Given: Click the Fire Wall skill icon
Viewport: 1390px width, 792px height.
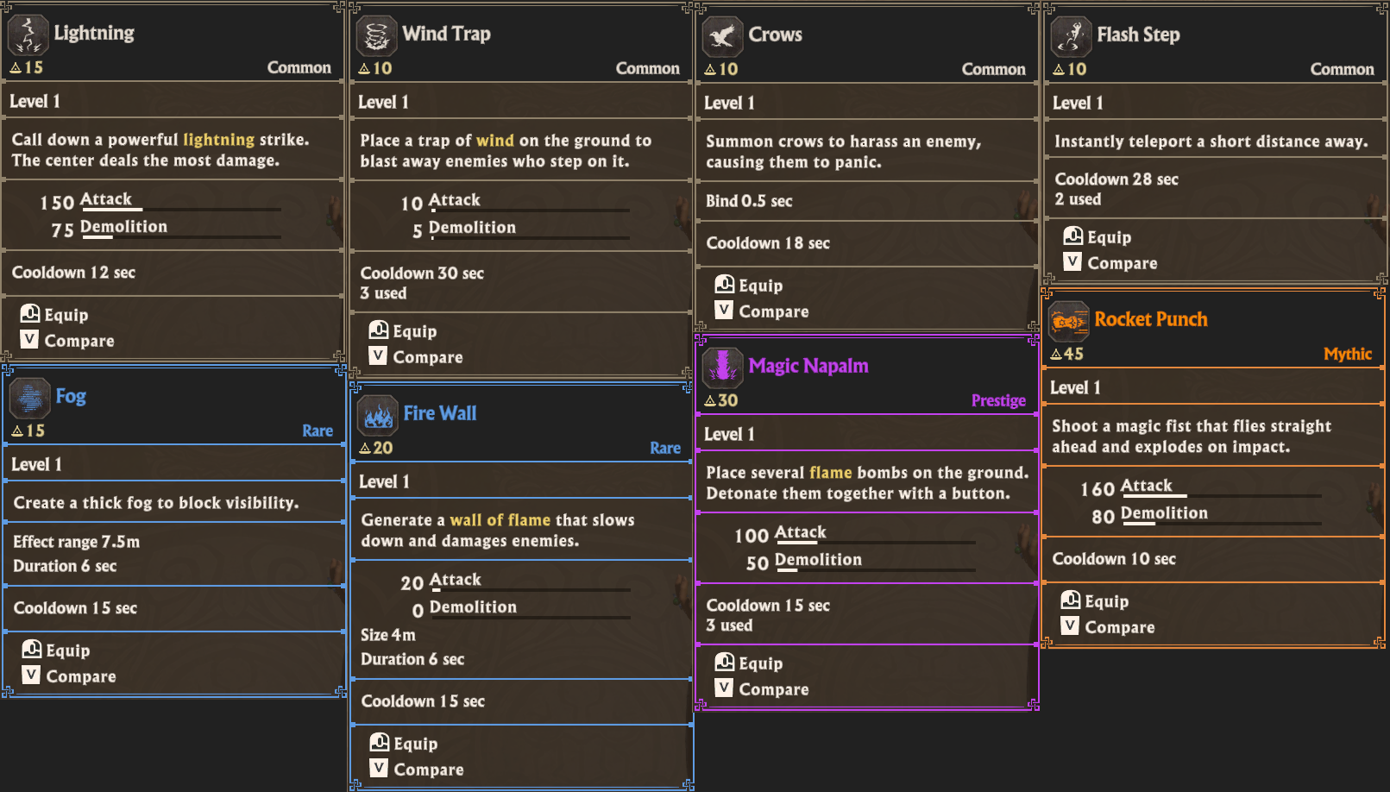Looking at the screenshot, I should coord(378,416).
